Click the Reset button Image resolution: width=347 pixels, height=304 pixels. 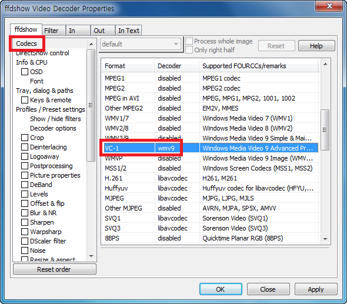pos(276,46)
